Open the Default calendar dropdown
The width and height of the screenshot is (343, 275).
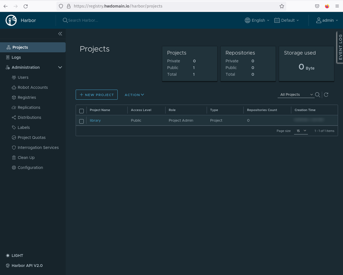pos(287,20)
